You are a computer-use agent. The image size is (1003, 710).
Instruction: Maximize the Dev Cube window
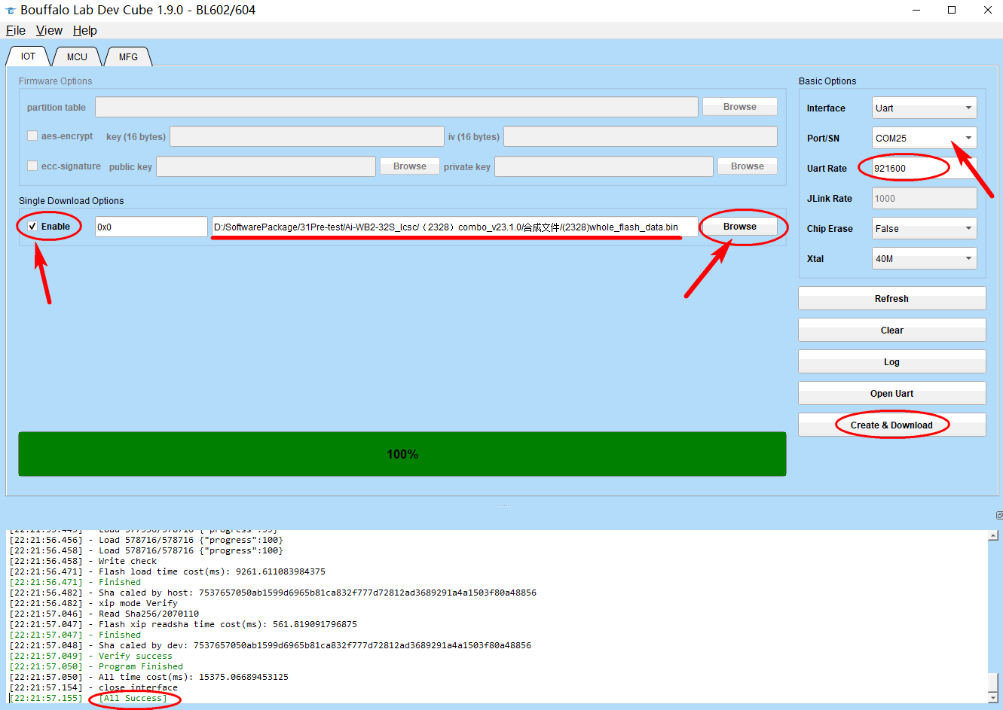coord(952,11)
